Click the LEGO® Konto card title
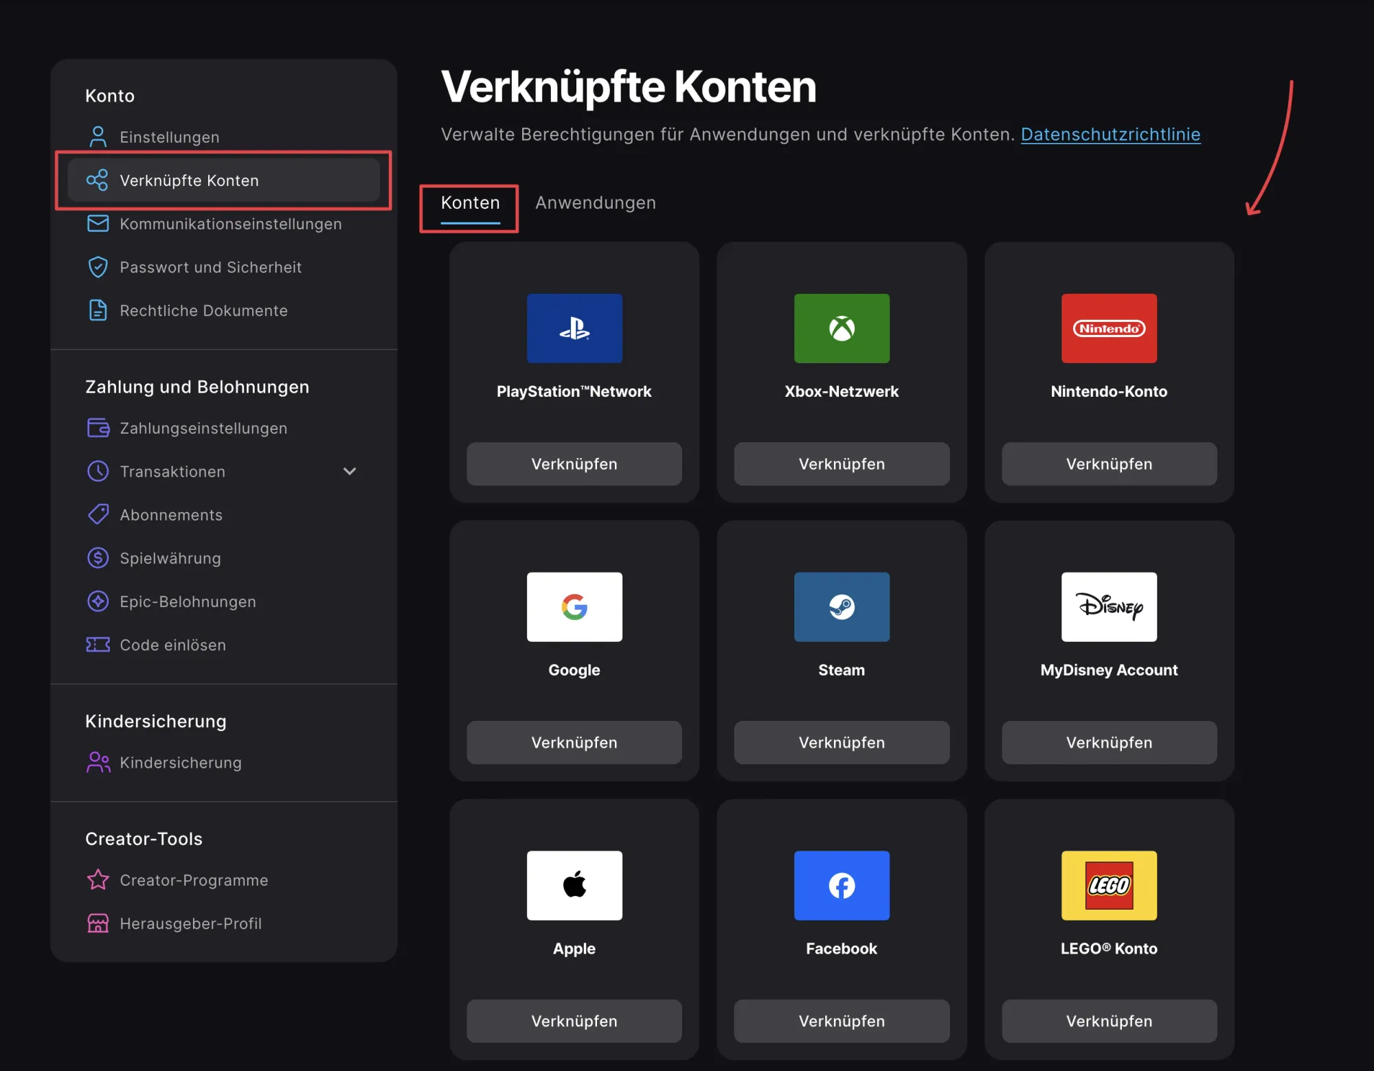 coord(1109,949)
